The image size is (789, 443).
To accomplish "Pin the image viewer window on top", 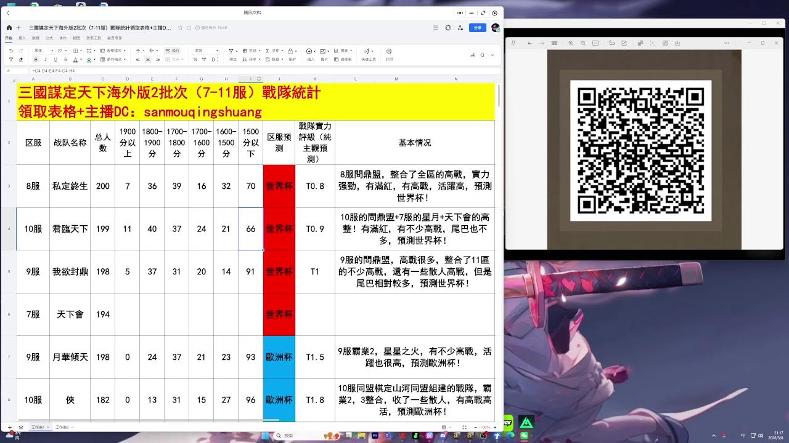I will 513,43.
